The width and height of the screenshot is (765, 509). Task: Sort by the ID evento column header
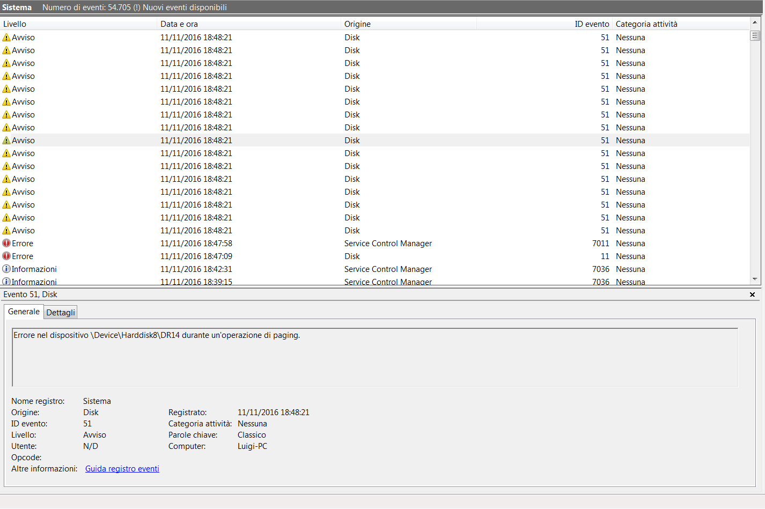tap(544, 24)
